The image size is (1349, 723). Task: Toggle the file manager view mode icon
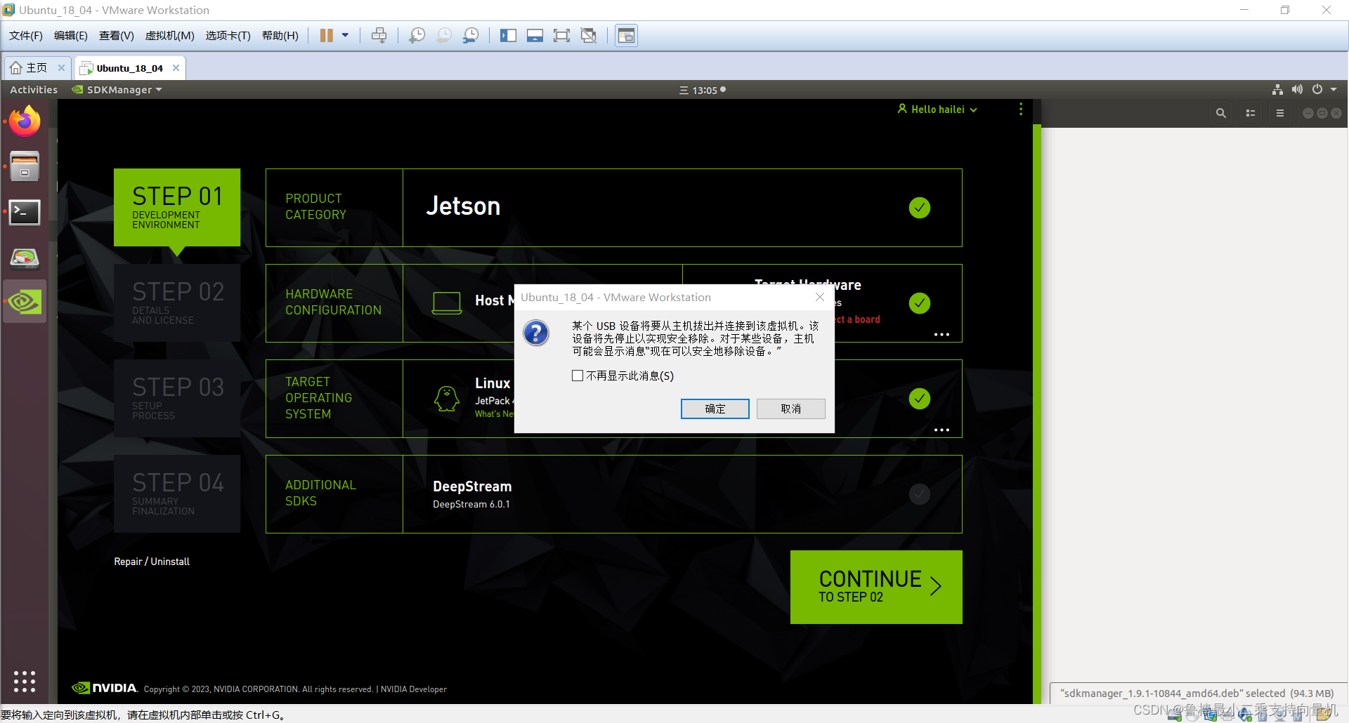tap(1251, 113)
